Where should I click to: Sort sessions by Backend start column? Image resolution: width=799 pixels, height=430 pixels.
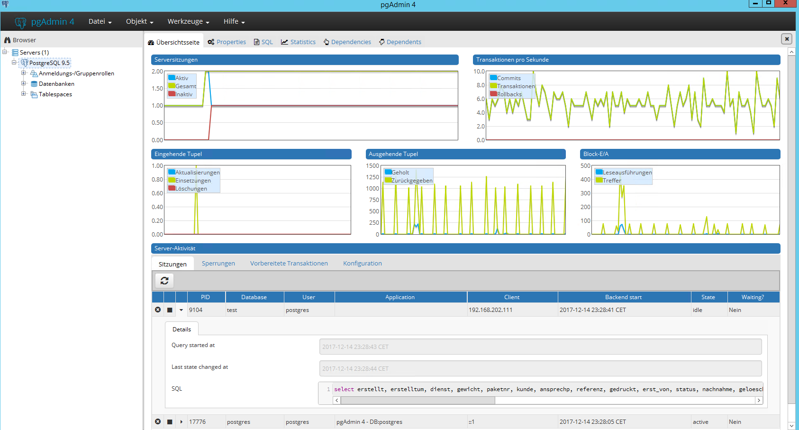coord(624,297)
